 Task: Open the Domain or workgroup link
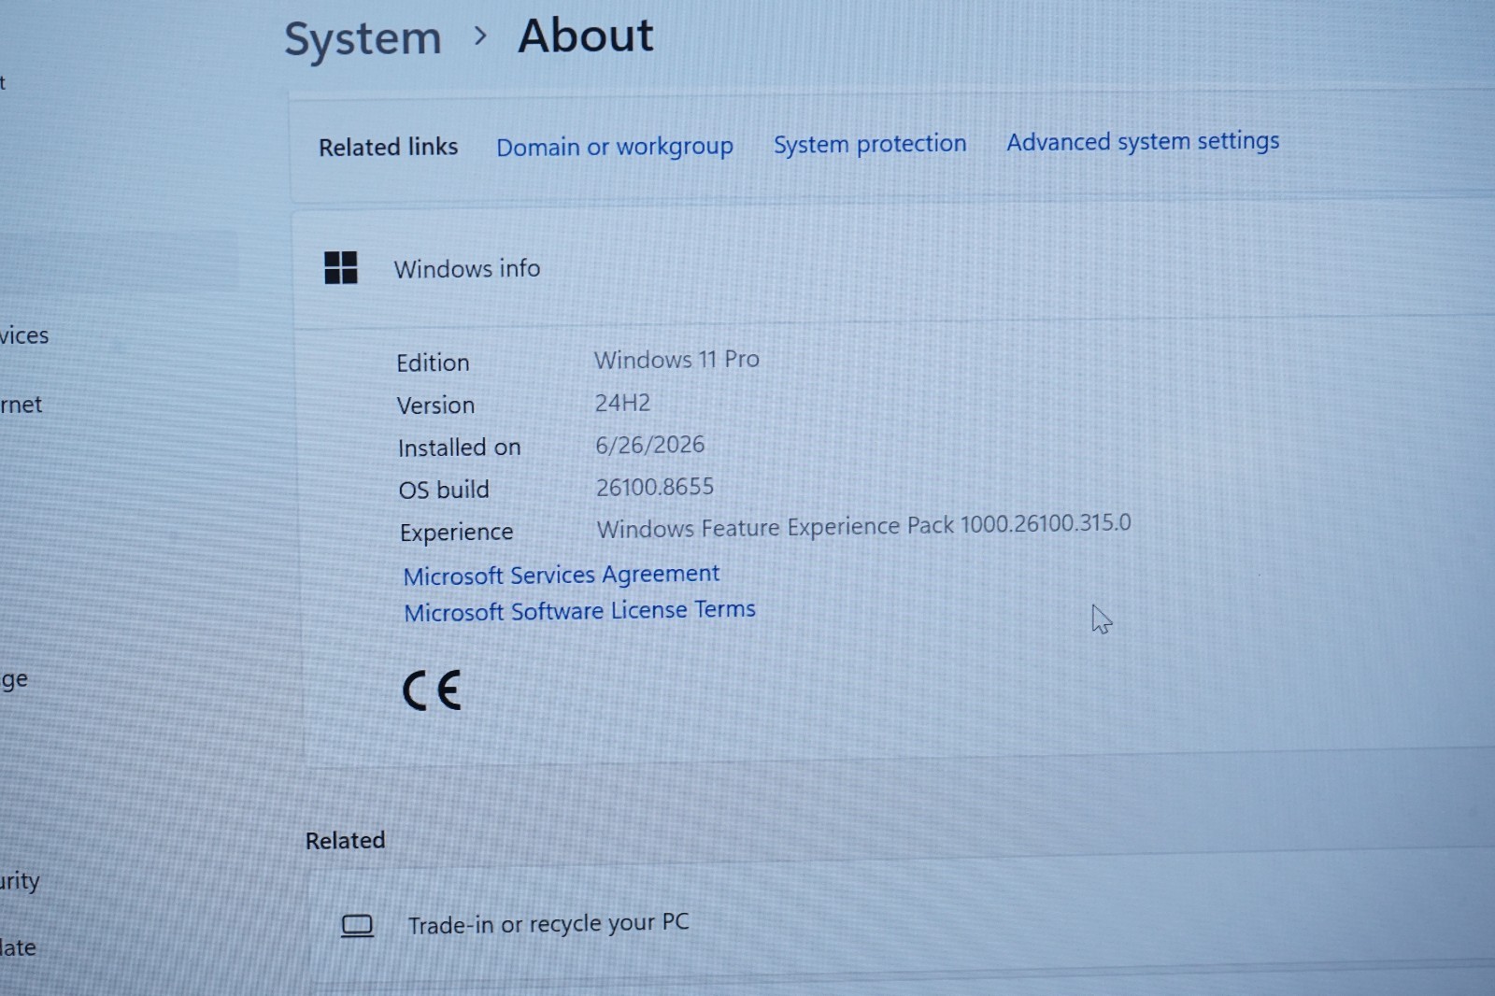pos(615,147)
